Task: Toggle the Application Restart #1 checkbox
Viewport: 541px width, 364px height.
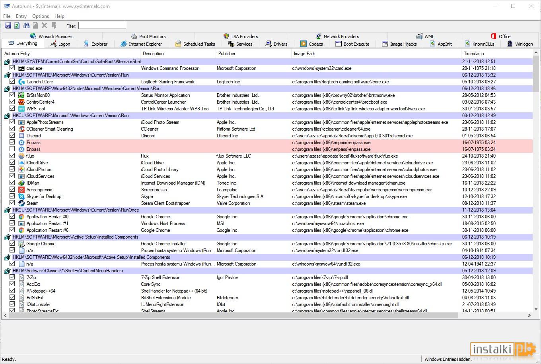Action: (12, 223)
